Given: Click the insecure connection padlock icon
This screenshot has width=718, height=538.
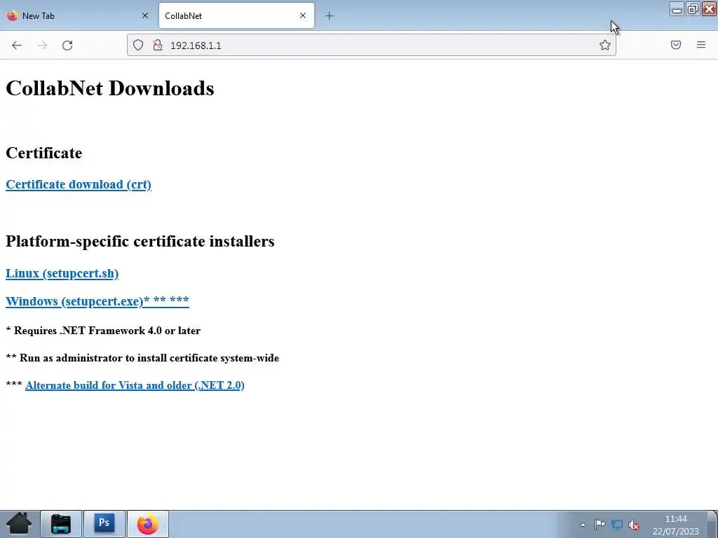Looking at the screenshot, I should pyautogui.click(x=158, y=45).
